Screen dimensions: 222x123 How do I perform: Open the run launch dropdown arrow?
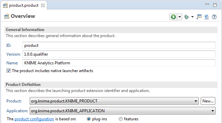point(179,17)
